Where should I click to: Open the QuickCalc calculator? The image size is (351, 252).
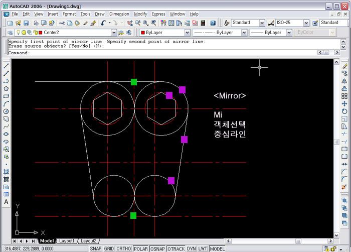pyautogui.click(x=203, y=23)
